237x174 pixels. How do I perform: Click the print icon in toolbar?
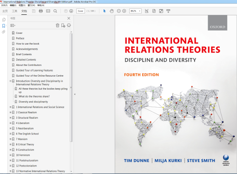click(41, 11)
